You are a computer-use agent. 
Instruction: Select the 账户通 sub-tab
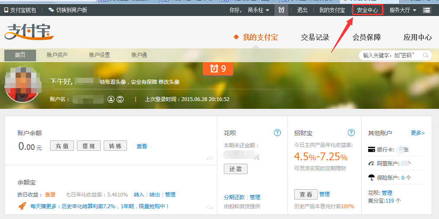(x=139, y=55)
